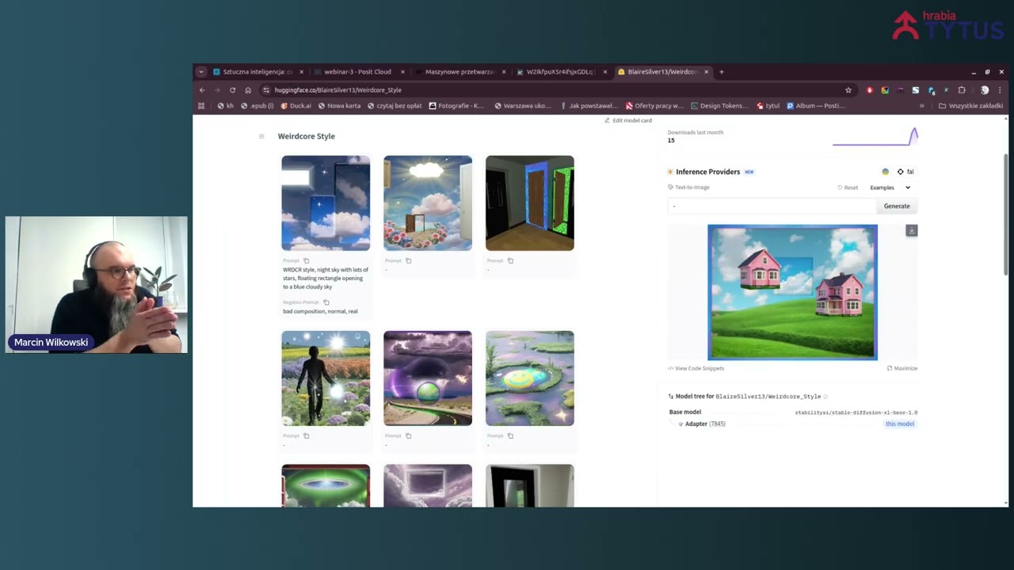Image resolution: width=1014 pixels, height=570 pixels.
Task: Reload the Hugging Face page
Action: (232, 90)
